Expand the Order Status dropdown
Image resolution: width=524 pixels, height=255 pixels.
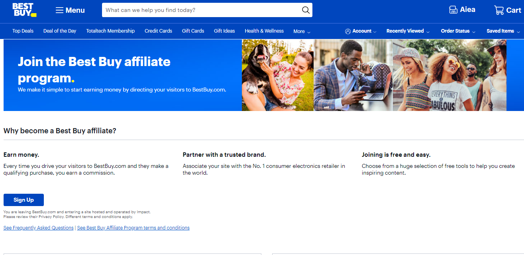coord(458,31)
